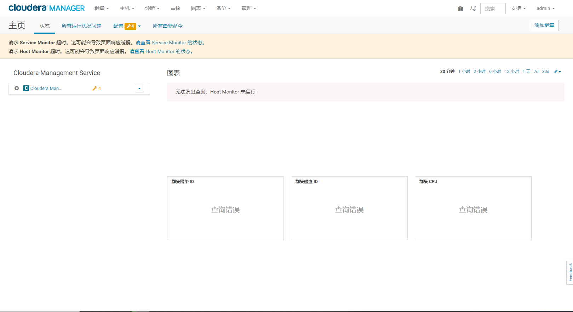Open the 备份 menu
Screen dimensions: 573x312
point(223,8)
